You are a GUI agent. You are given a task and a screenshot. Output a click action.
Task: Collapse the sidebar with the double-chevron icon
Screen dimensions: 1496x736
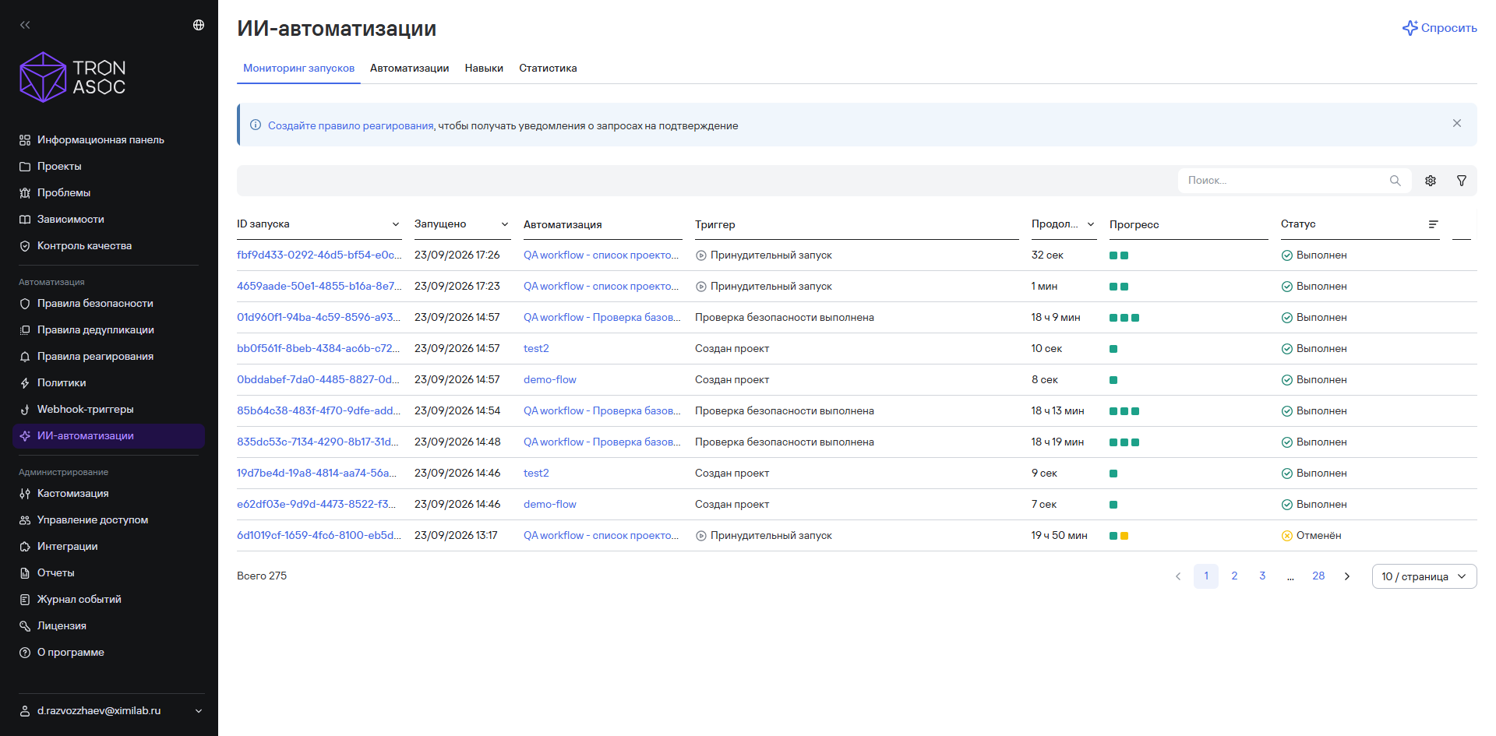25,25
